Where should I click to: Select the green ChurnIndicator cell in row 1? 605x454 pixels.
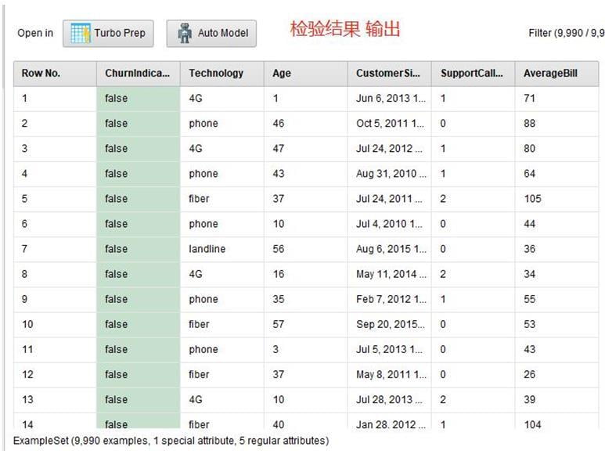(138, 99)
